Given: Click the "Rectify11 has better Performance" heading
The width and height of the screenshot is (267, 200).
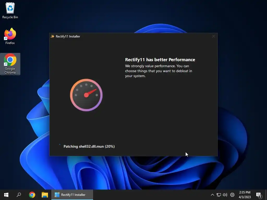Looking at the screenshot, I should (160, 60).
